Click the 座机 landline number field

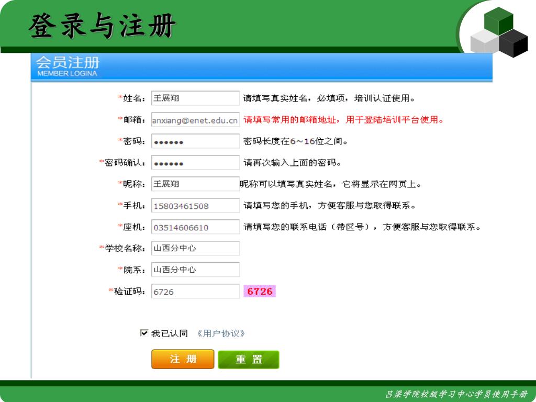(x=195, y=227)
